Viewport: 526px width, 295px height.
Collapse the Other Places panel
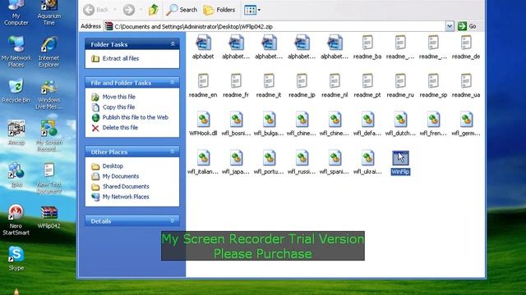pos(173,152)
